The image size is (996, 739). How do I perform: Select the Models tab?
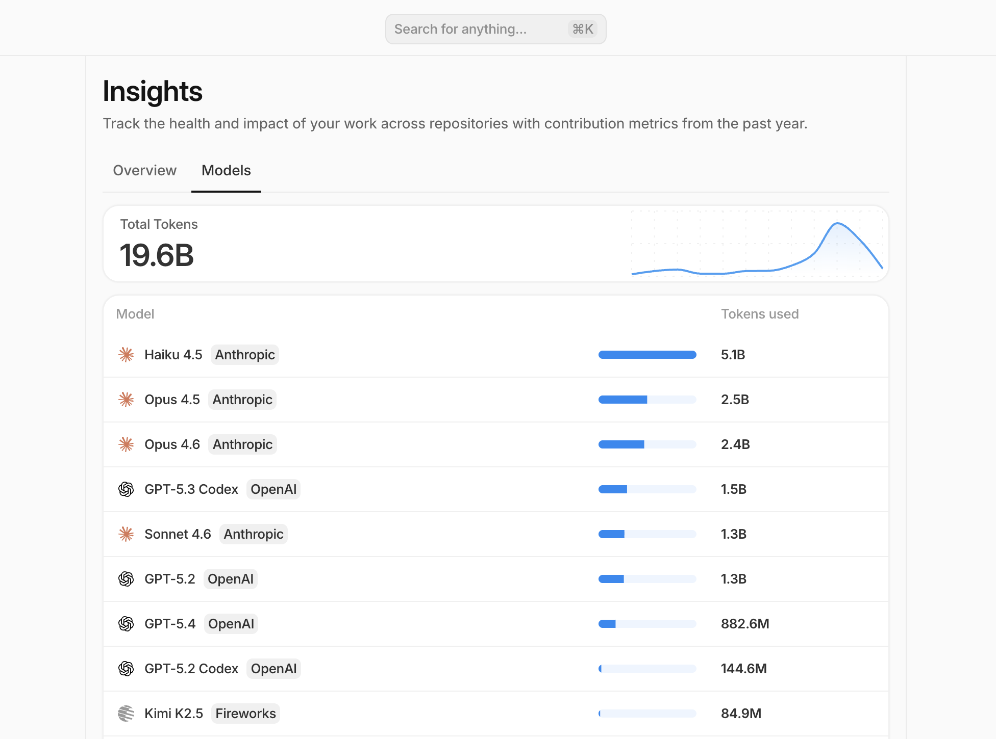(226, 170)
